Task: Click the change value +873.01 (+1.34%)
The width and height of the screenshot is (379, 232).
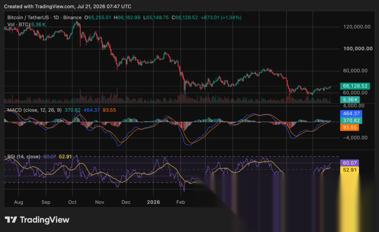Action: (x=221, y=18)
